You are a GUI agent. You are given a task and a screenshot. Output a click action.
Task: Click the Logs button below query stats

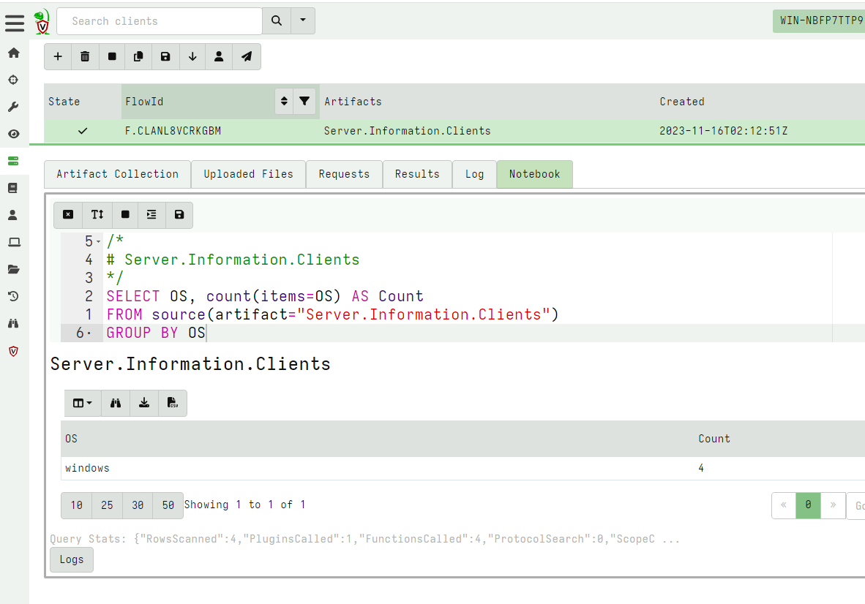pyautogui.click(x=72, y=559)
